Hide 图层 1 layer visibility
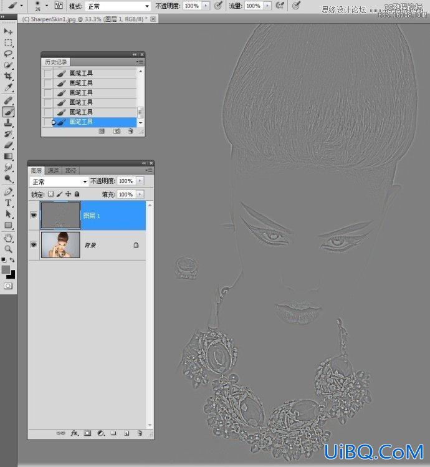This screenshot has width=430, height=467. (x=34, y=215)
